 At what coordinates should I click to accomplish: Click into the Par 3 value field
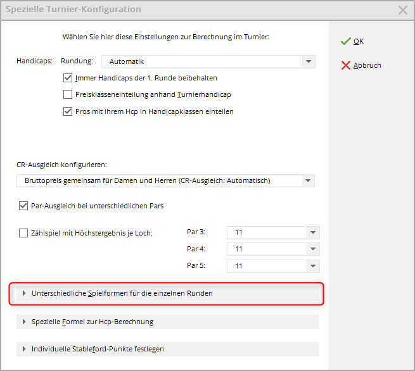pyautogui.click(x=266, y=233)
